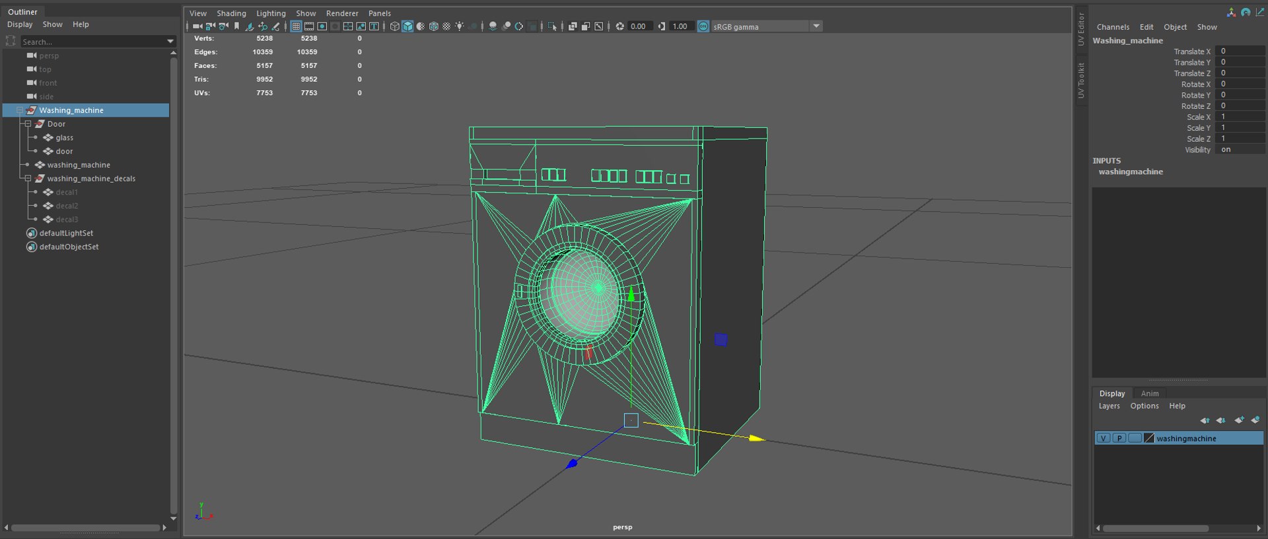Open the sRGB gamma view transform dropdown
This screenshot has width=1268, height=539.
point(816,26)
